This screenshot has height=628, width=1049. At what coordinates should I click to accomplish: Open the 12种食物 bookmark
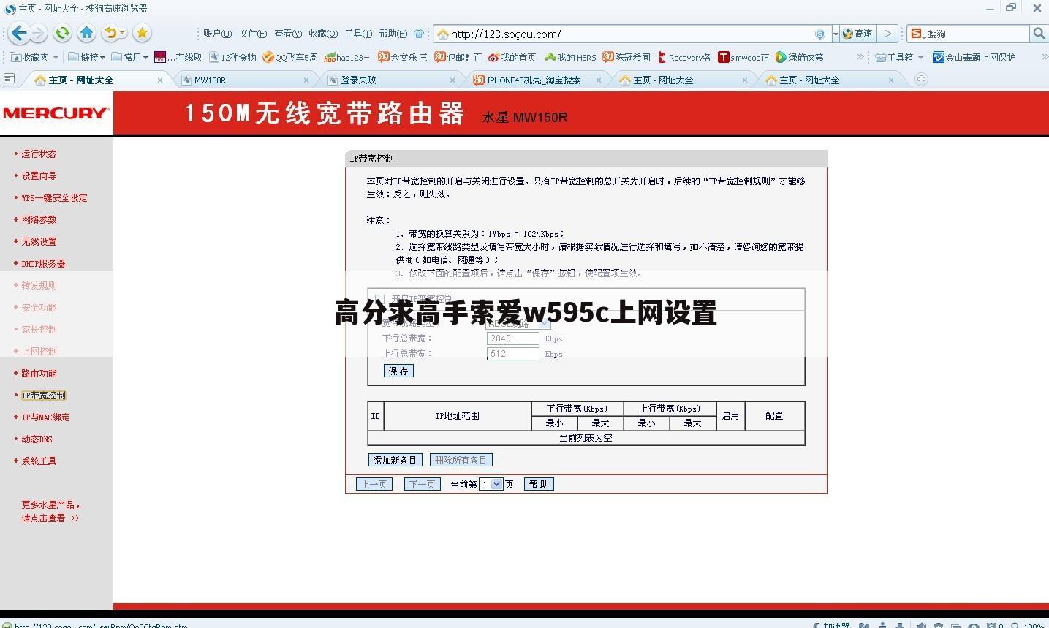pyautogui.click(x=233, y=57)
